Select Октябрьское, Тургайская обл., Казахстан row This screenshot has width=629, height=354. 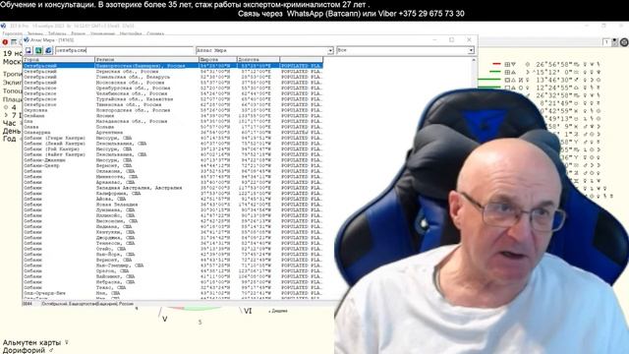pos(173,99)
